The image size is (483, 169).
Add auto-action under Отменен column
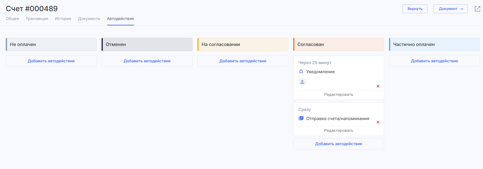click(x=147, y=61)
